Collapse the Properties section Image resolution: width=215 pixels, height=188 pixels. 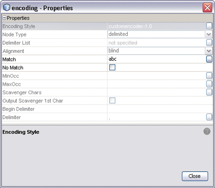(x=4, y=18)
